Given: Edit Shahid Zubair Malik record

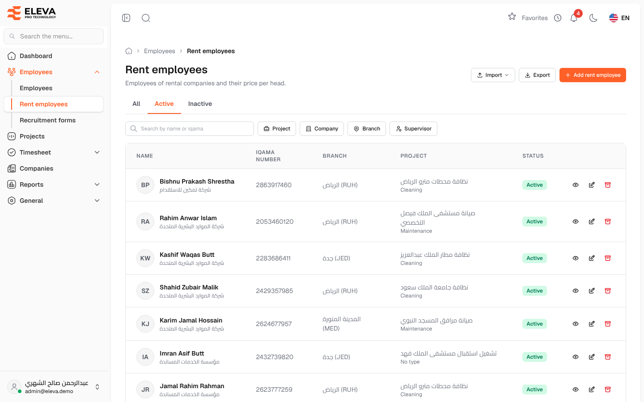Looking at the screenshot, I should click(x=592, y=291).
